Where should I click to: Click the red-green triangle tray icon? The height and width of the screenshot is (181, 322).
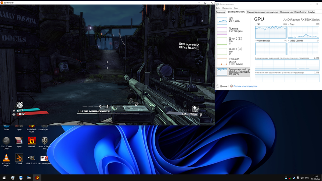pos(290,178)
